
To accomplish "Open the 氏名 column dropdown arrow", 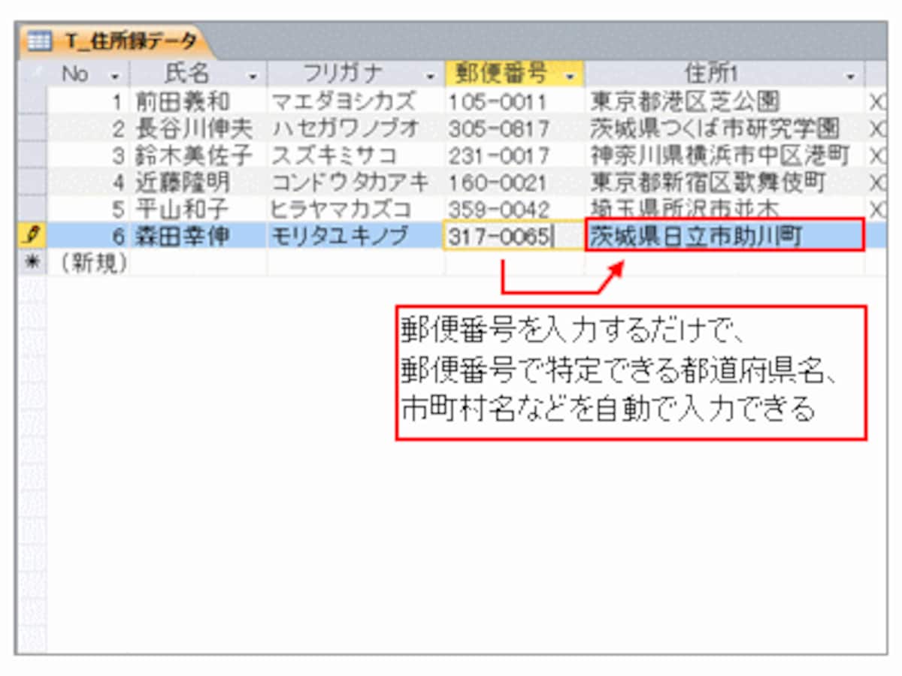I will pos(253,77).
